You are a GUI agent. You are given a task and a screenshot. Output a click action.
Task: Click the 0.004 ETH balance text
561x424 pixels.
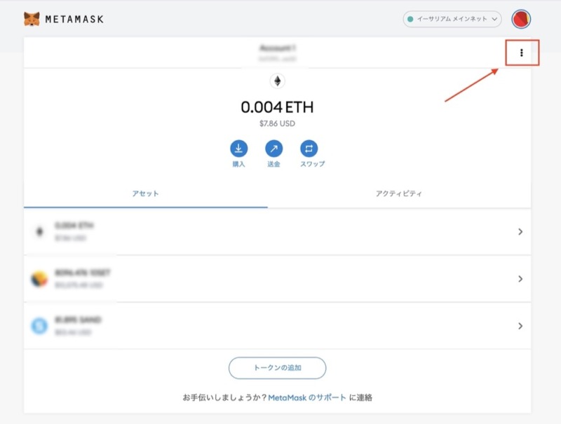277,107
